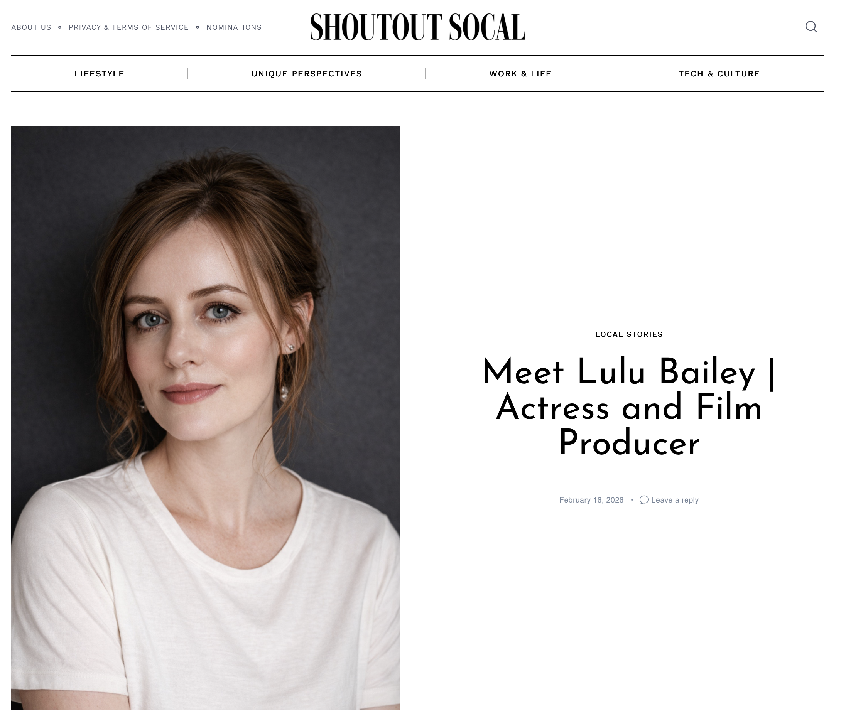Click the Meet Lulu Bailey headline
841x715 pixels.
629,406
